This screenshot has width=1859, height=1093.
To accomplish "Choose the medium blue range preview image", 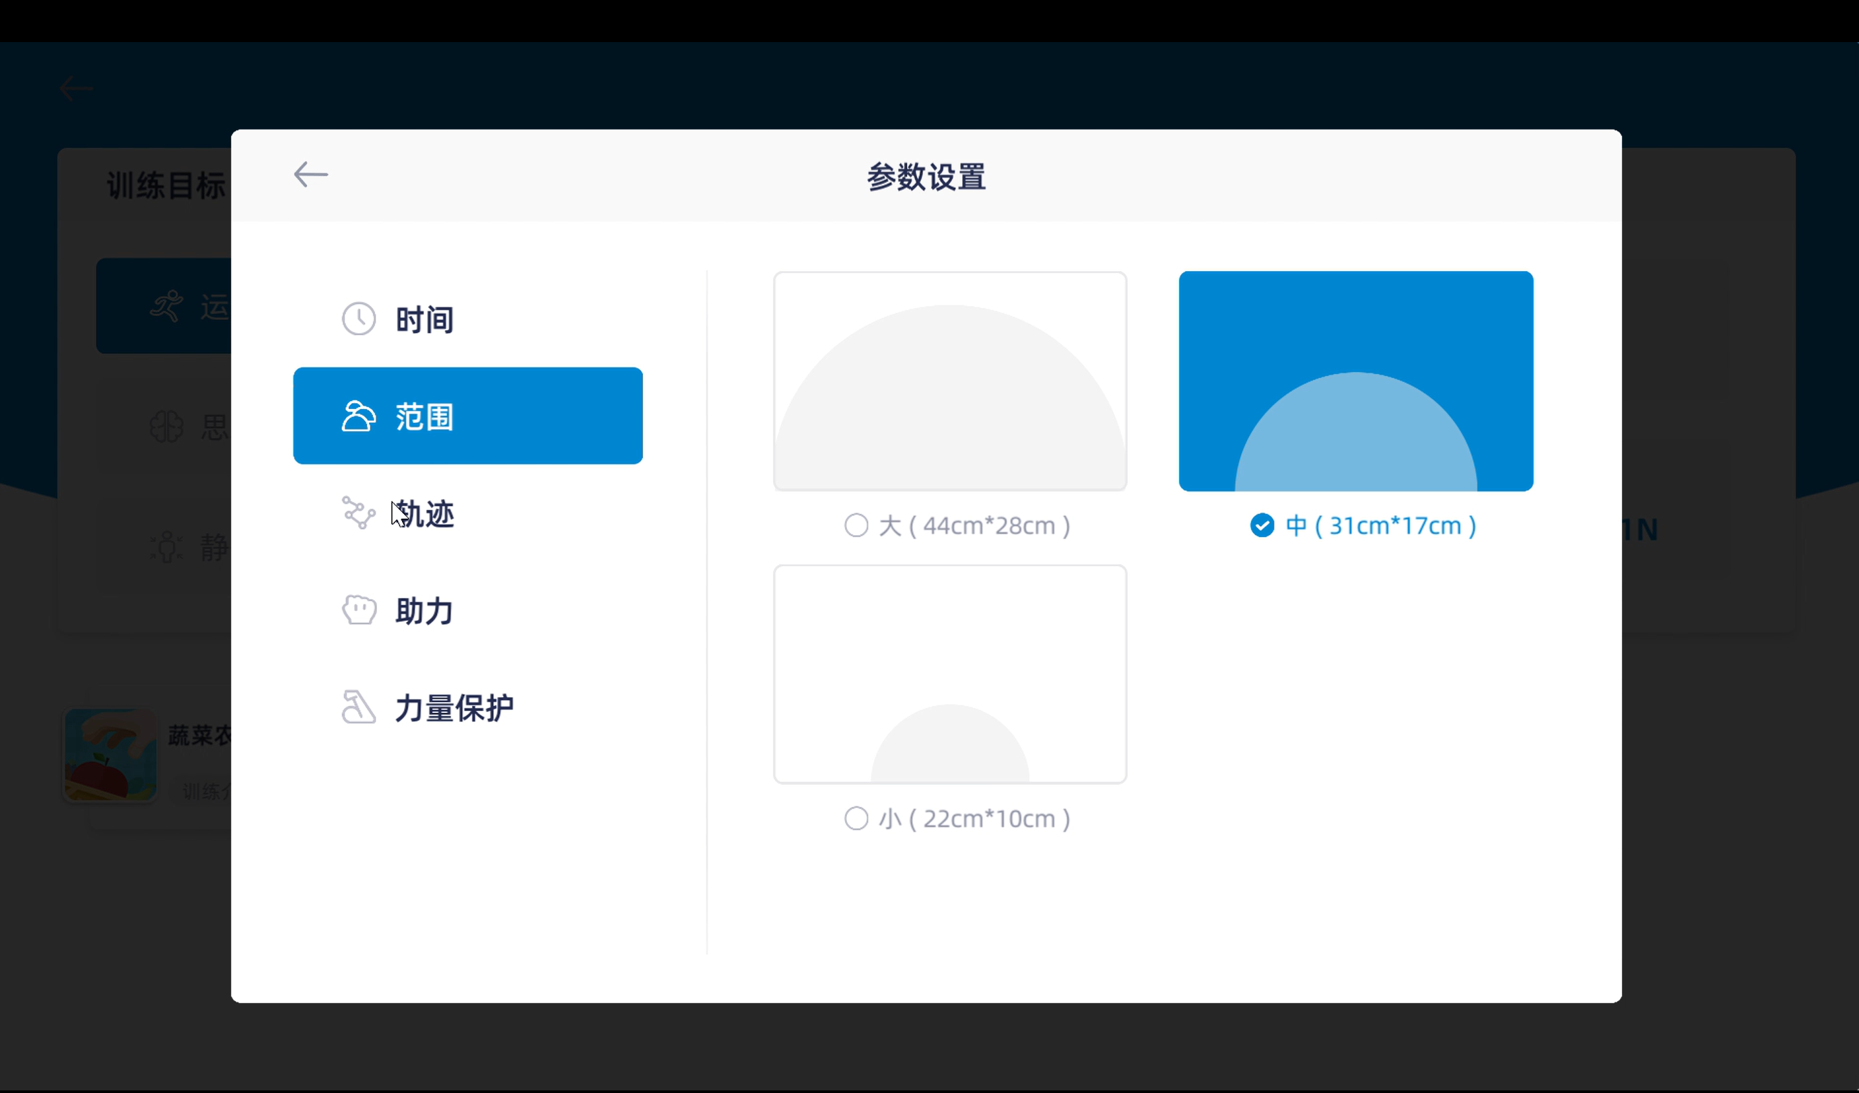I will coord(1356,381).
